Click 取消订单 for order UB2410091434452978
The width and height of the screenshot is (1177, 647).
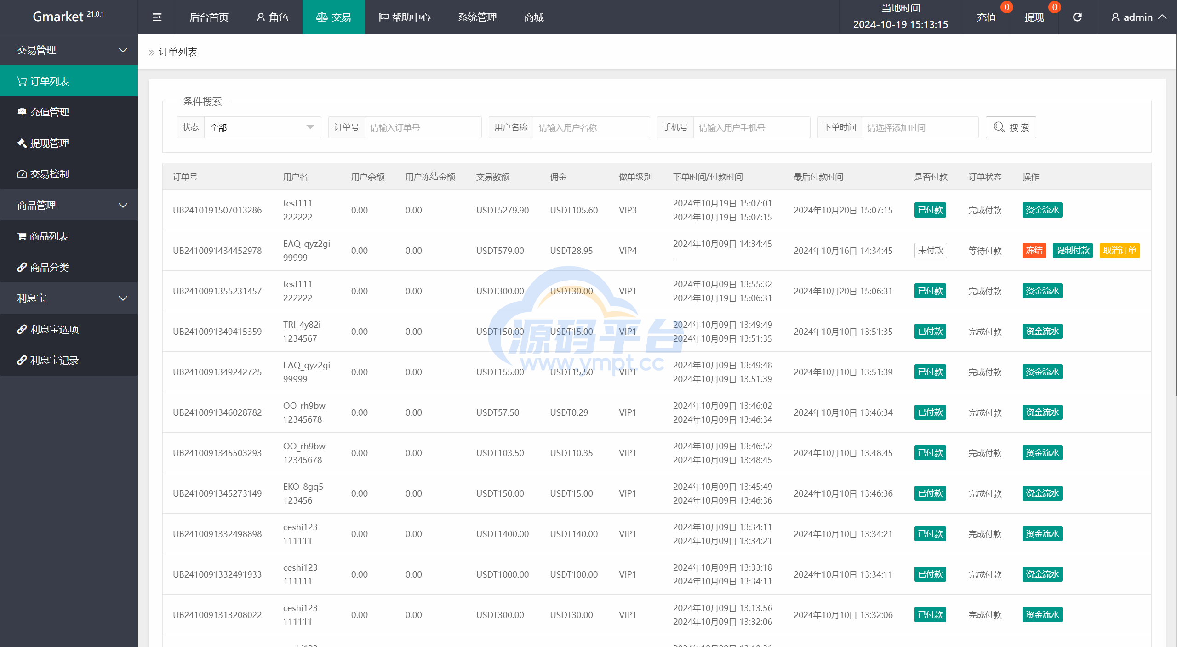[1120, 250]
